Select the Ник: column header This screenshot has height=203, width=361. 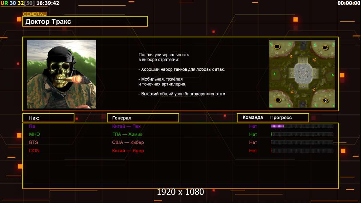point(48,118)
